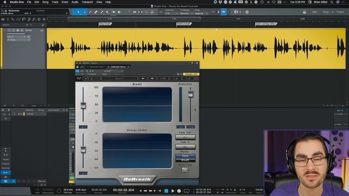Open the View menu
Screen dimensions: 349x196
coord(99,2)
